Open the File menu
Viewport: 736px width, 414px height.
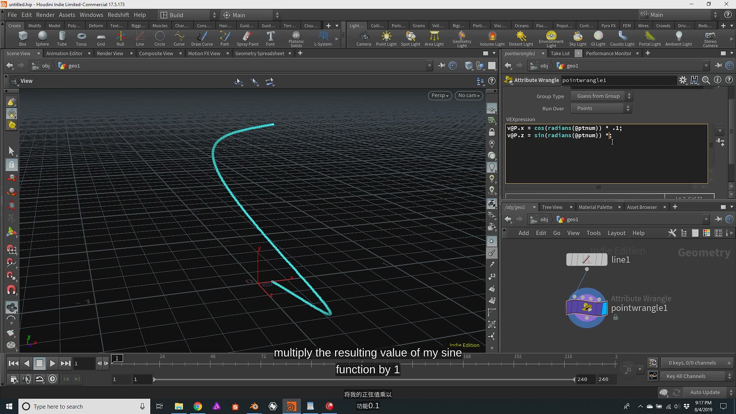tap(12, 15)
